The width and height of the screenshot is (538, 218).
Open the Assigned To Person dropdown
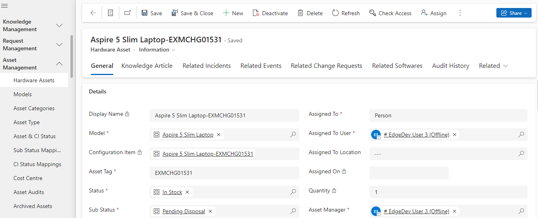pos(448,115)
